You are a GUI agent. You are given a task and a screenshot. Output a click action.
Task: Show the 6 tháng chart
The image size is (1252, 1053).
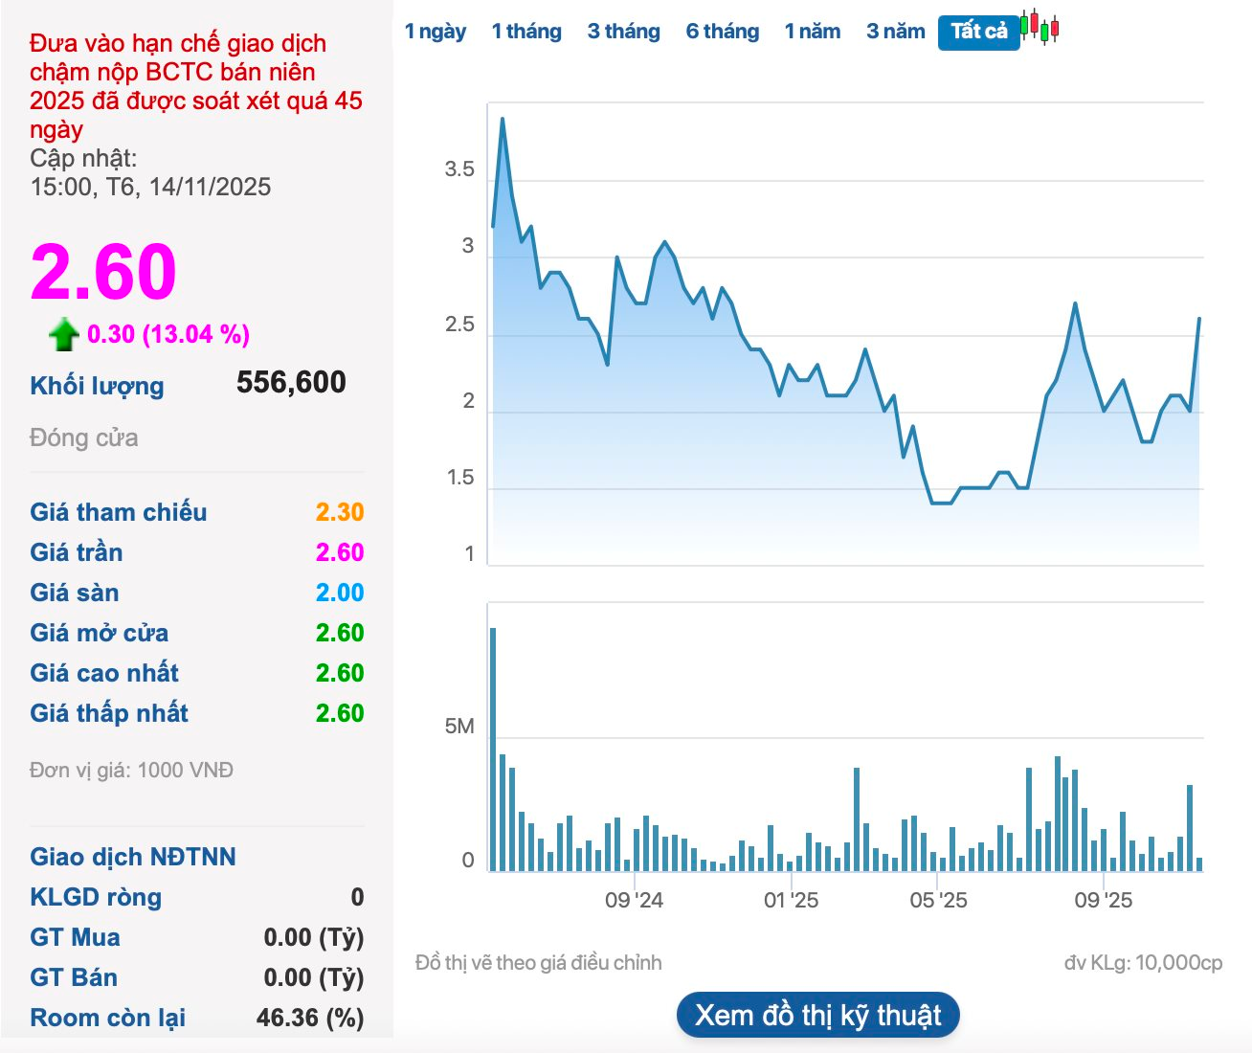coord(722,32)
